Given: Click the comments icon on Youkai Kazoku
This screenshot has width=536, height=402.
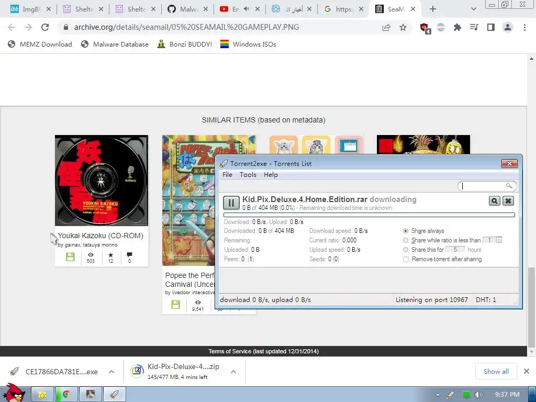Looking at the screenshot, I should tap(129, 255).
